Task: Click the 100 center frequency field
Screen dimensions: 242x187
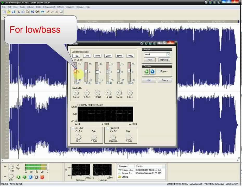Action: (76, 56)
